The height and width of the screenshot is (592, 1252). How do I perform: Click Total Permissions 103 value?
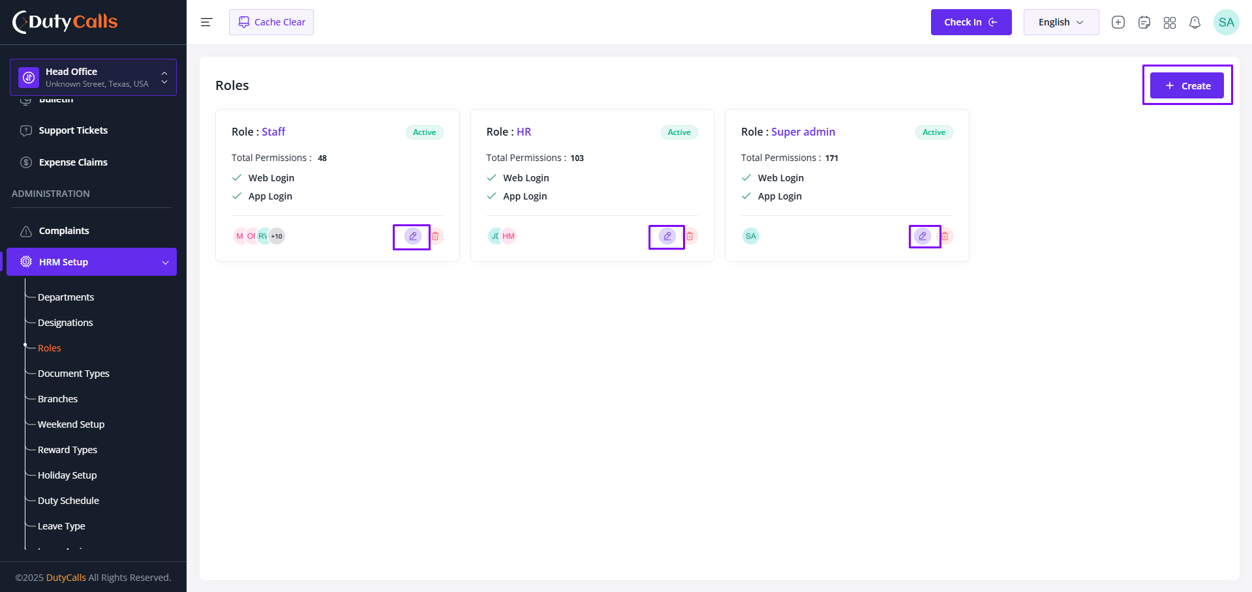[577, 158]
